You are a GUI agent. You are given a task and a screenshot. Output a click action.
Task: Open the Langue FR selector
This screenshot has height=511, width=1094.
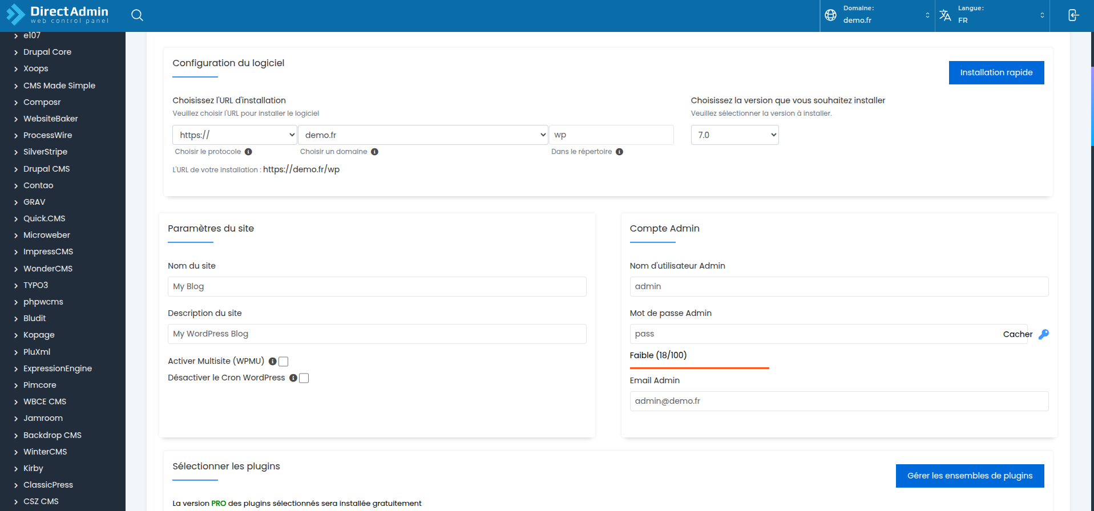click(x=992, y=15)
